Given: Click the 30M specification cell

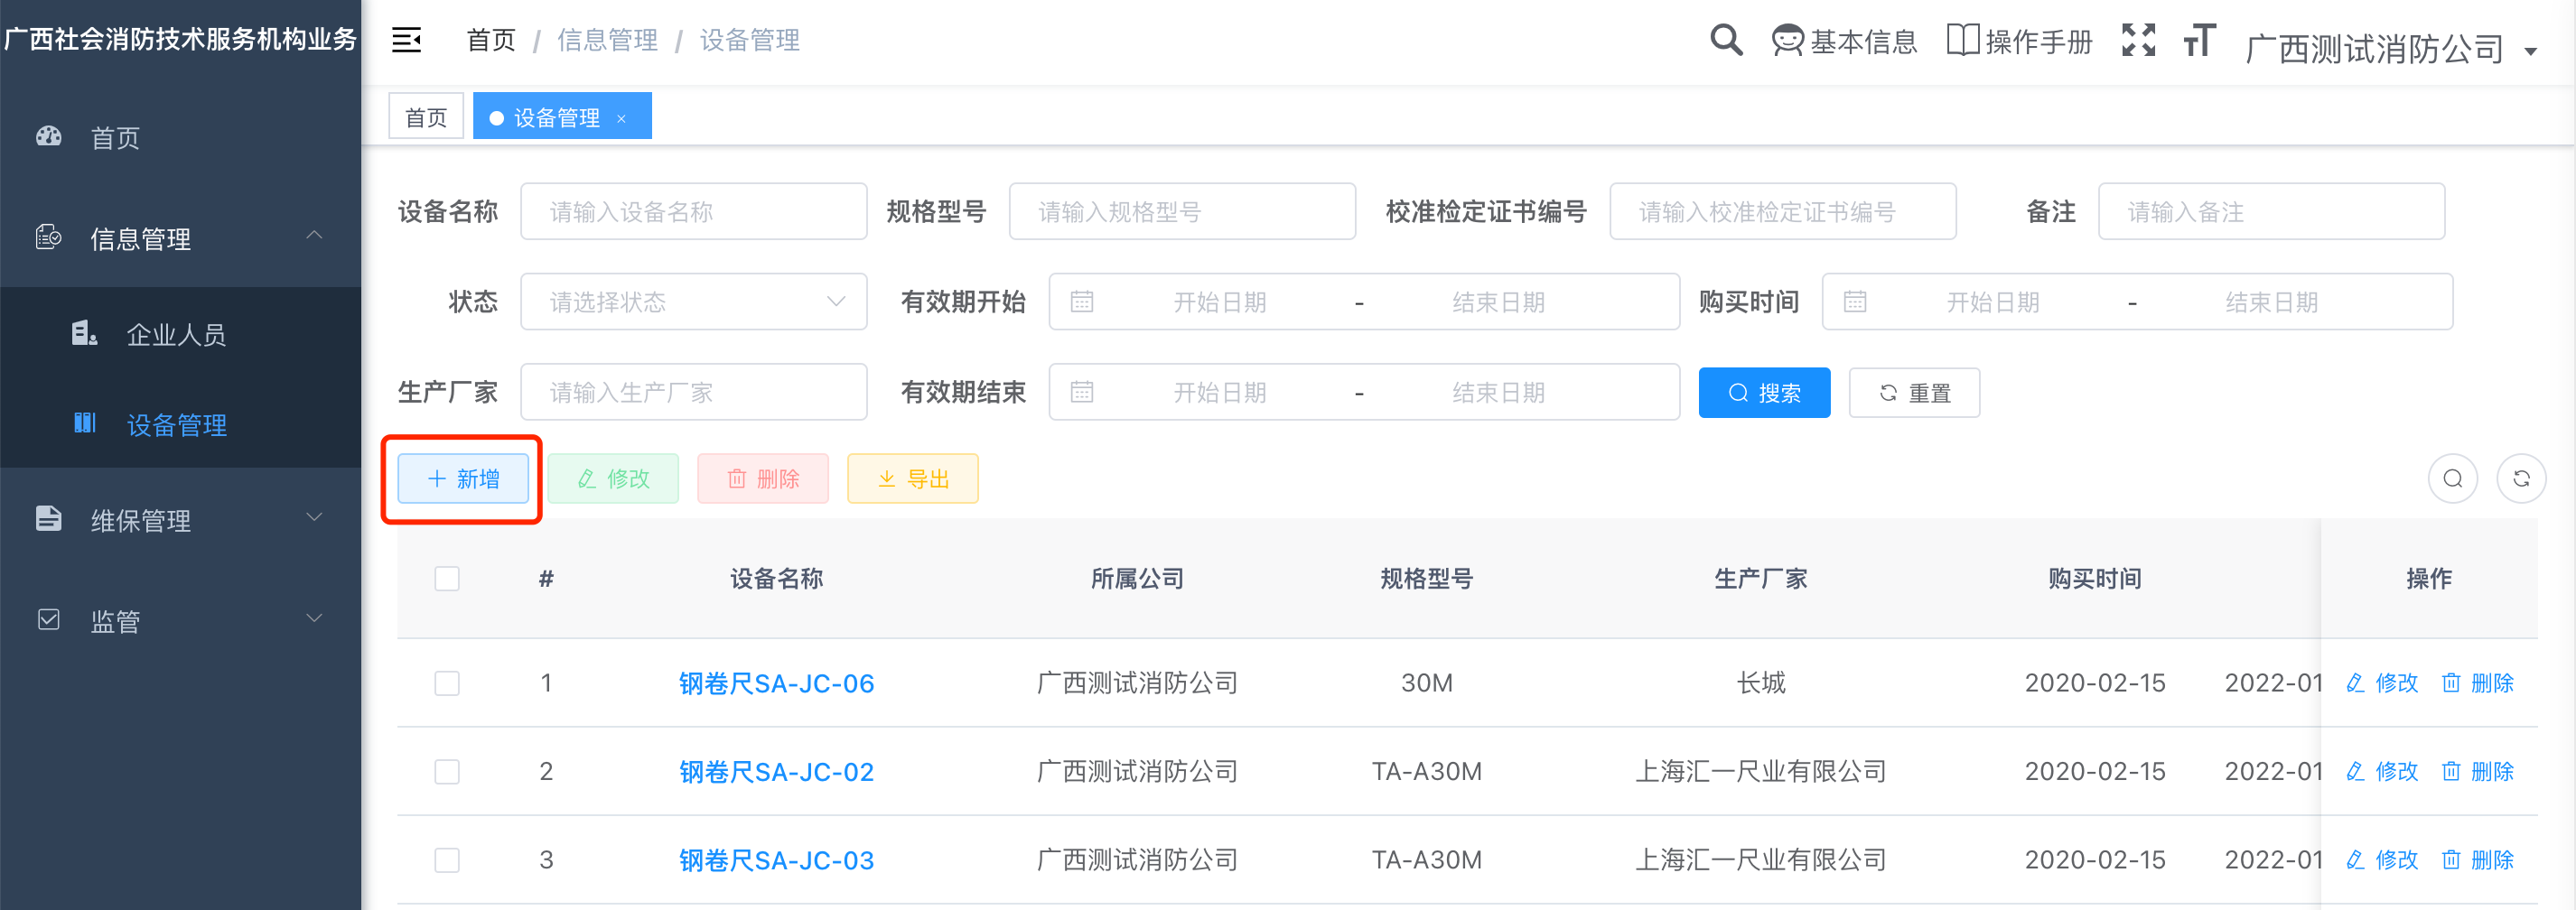Looking at the screenshot, I should (1426, 683).
